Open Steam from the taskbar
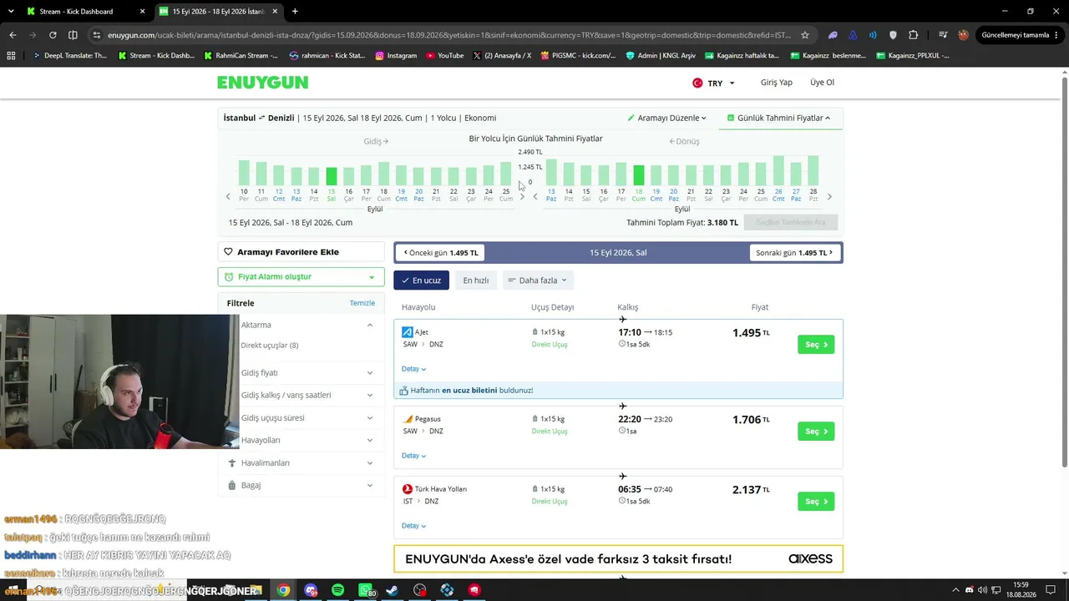The height and width of the screenshot is (601, 1069). point(393,590)
